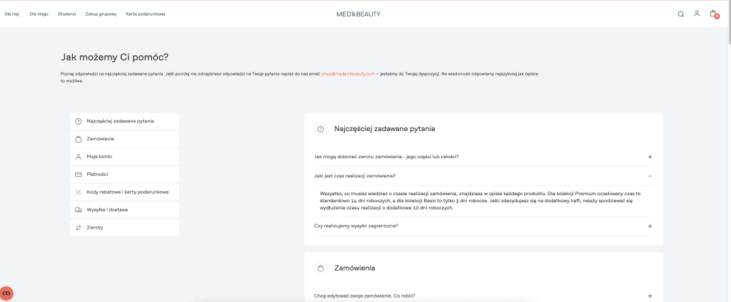Open the Dla niej menu
731x302 pixels.
[x=11, y=14]
